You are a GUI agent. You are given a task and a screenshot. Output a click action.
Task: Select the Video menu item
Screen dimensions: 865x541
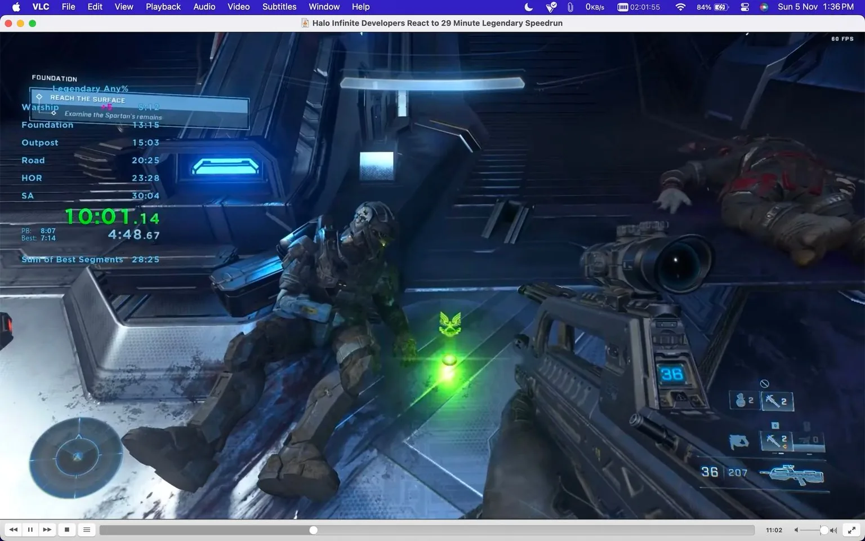[238, 7]
